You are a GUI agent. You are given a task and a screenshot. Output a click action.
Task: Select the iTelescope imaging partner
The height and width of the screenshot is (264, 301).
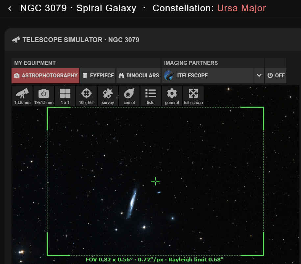pyautogui.click(x=208, y=75)
